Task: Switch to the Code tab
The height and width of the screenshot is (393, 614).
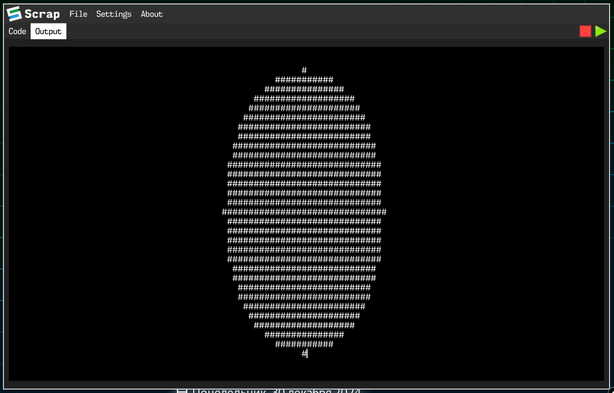Action: tap(17, 31)
